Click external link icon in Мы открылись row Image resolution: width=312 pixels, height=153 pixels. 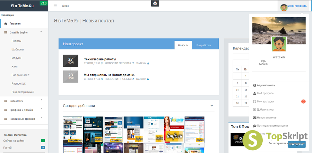pos(133,79)
